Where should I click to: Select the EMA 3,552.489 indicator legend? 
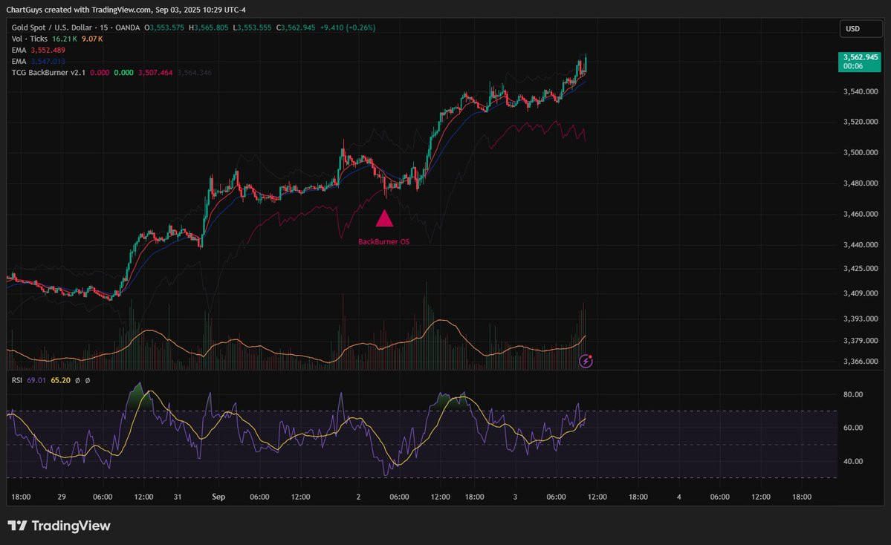pos(38,50)
